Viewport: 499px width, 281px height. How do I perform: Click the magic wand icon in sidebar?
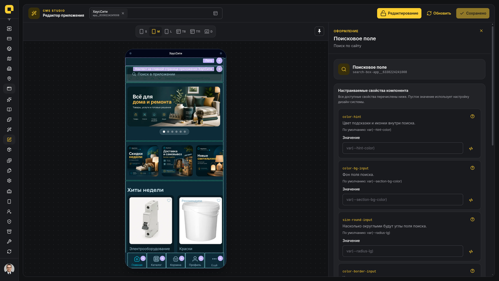9,130
